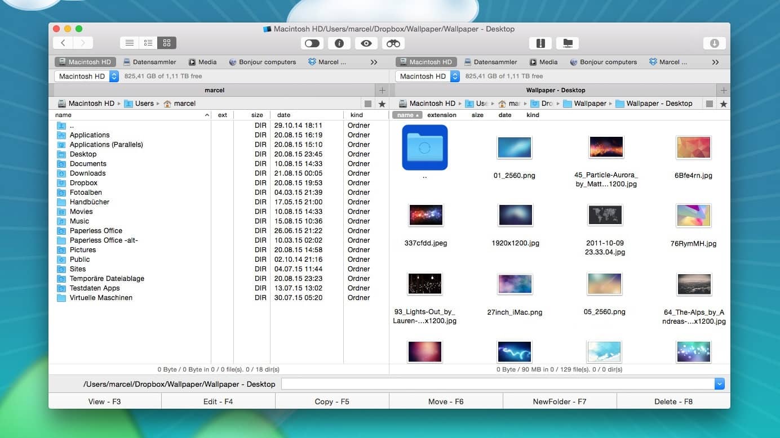Click the forward navigation arrow
This screenshot has height=438, width=780.
83,43
